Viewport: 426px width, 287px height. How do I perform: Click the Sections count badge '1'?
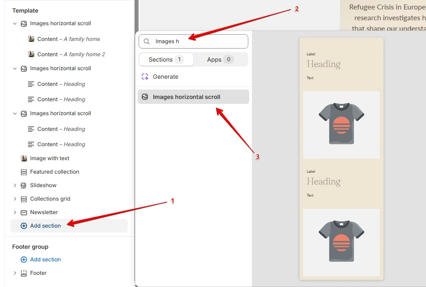point(179,59)
